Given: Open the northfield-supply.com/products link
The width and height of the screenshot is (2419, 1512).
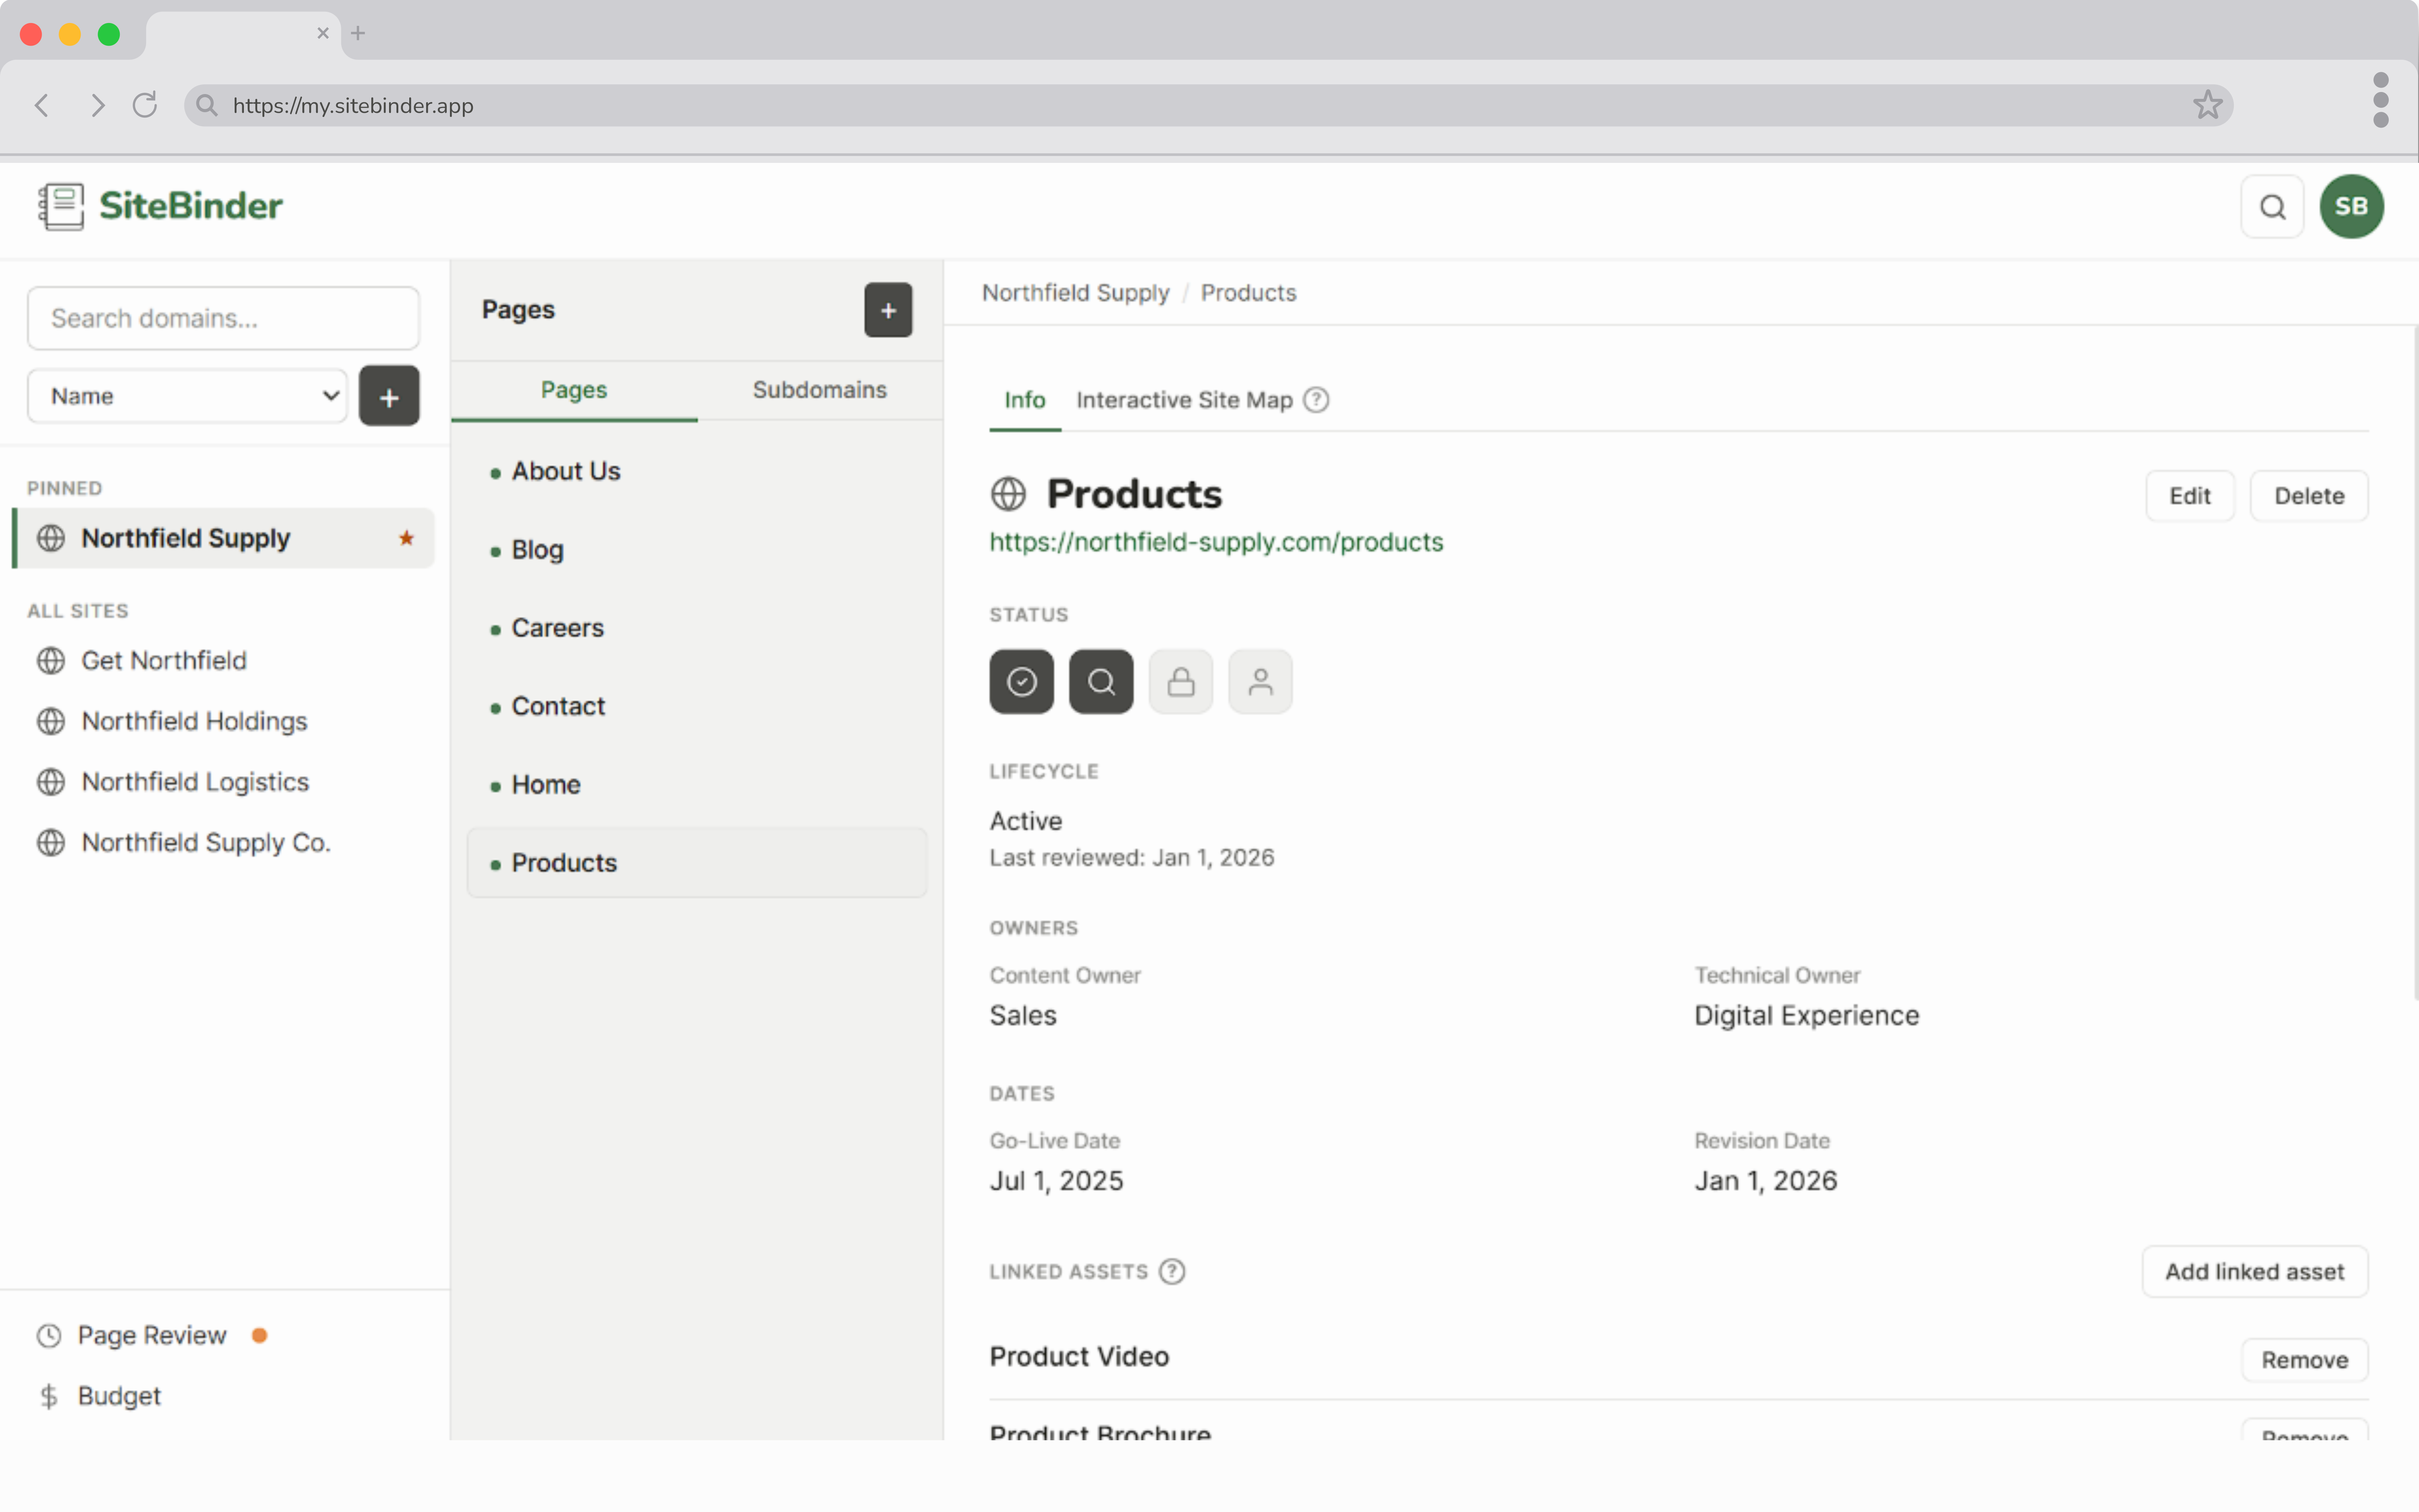Looking at the screenshot, I should (1216, 542).
